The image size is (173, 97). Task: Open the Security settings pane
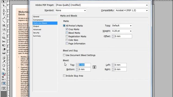(x=45, y=33)
